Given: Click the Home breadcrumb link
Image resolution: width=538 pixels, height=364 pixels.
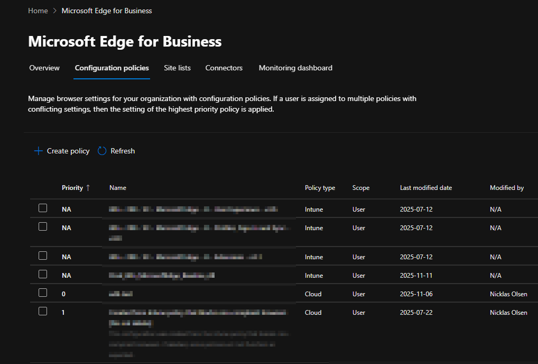Looking at the screenshot, I should 38,11.
